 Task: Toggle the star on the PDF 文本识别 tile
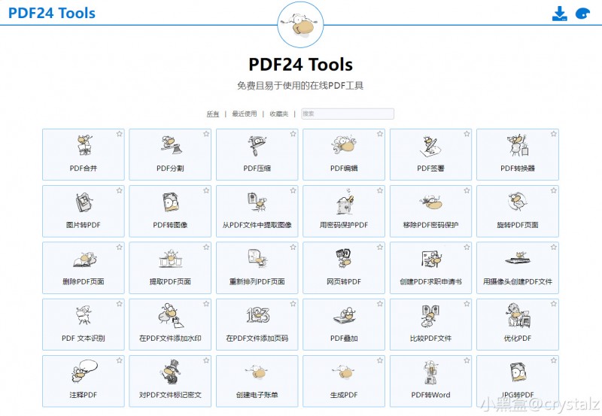point(120,304)
